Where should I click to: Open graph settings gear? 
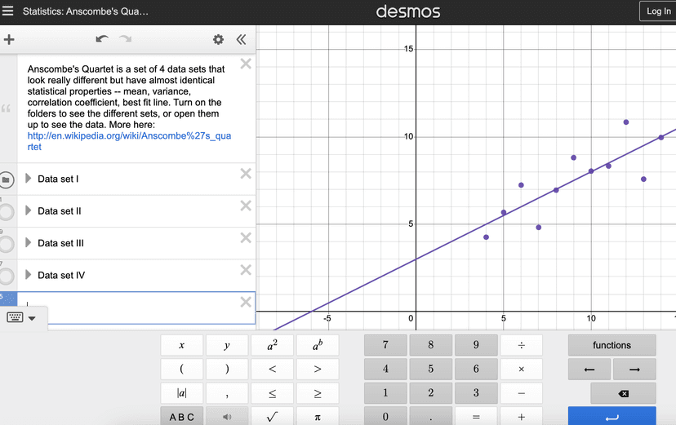coord(218,40)
